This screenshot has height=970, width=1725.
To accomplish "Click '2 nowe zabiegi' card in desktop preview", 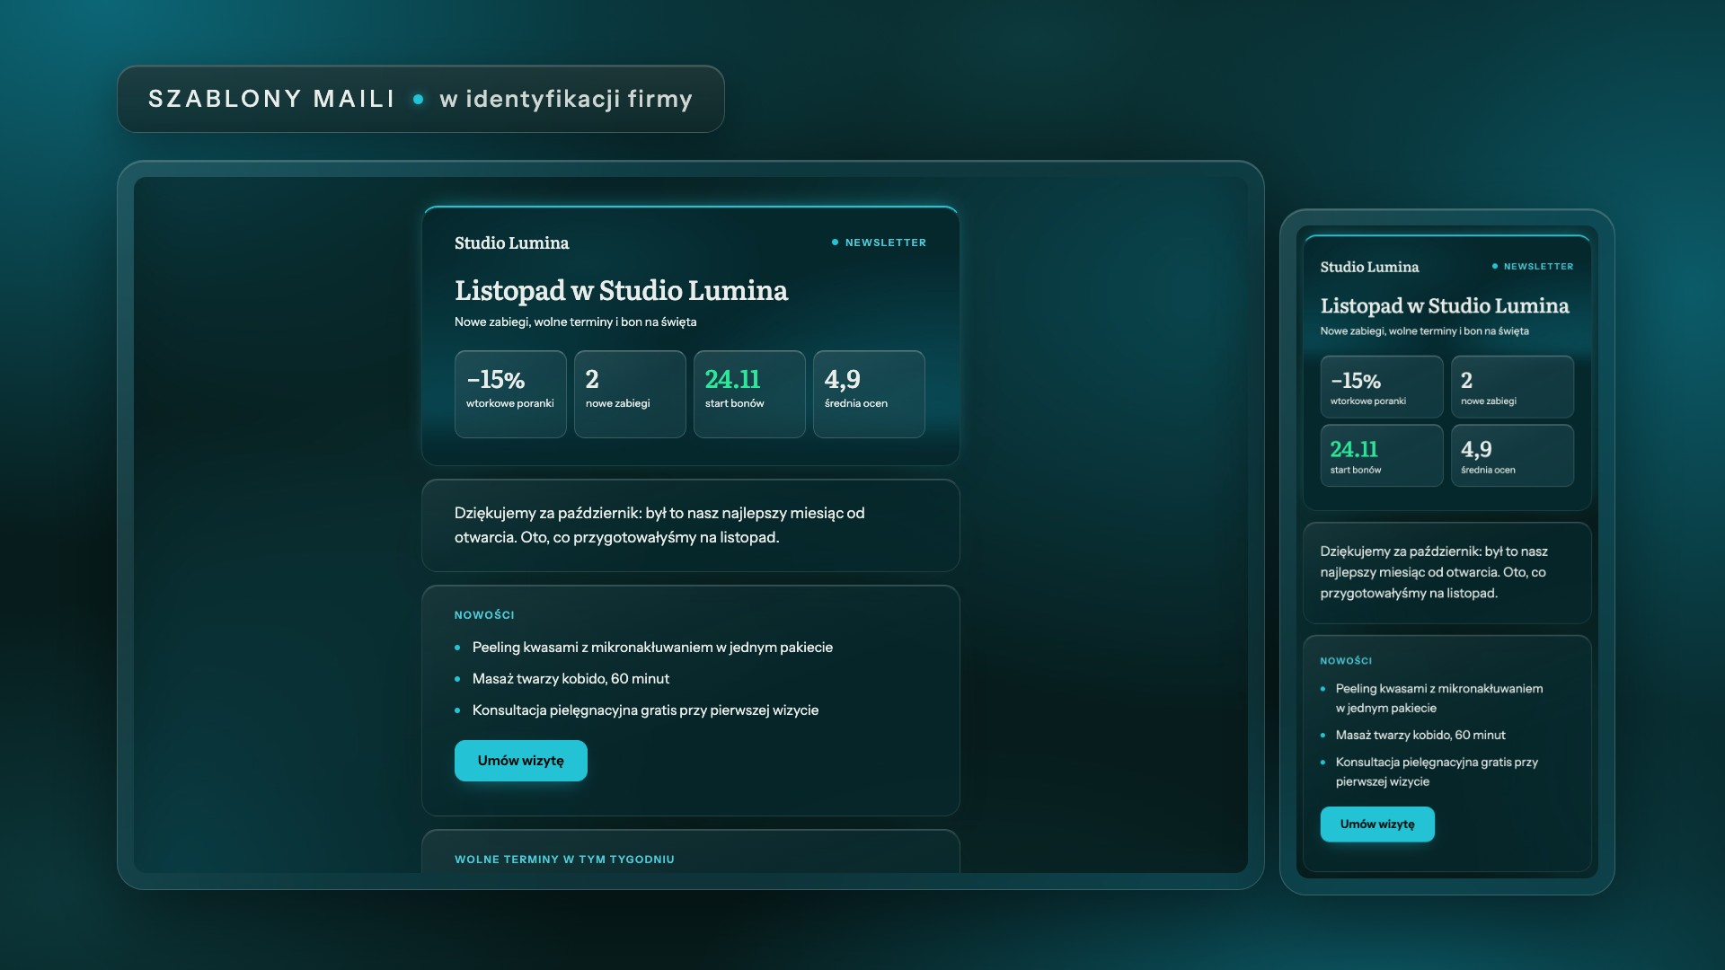I will click(x=630, y=394).
